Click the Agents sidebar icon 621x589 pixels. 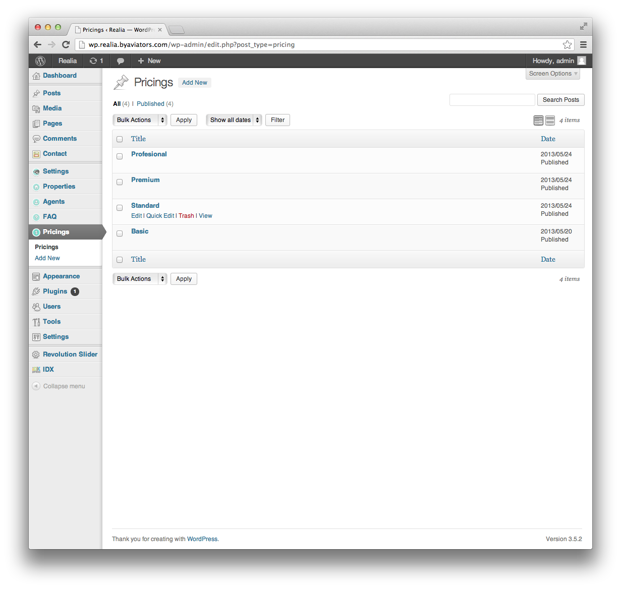36,202
